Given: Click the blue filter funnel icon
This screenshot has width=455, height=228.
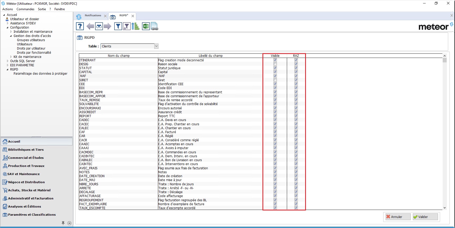Looking at the screenshot, I should point(118,26).
